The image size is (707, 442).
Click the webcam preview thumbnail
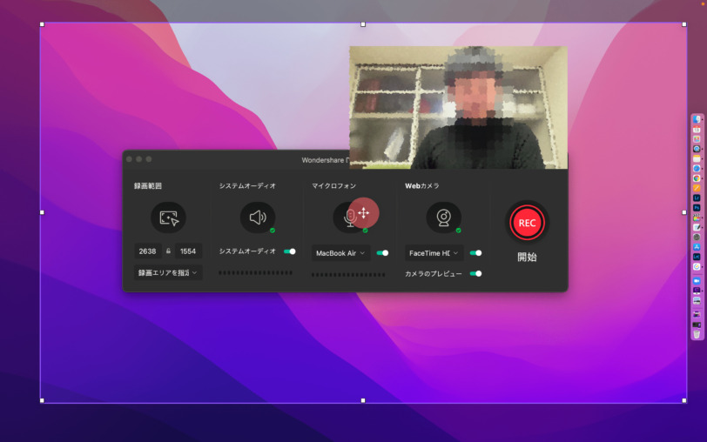pyautogui.click(x=459, y=108)
